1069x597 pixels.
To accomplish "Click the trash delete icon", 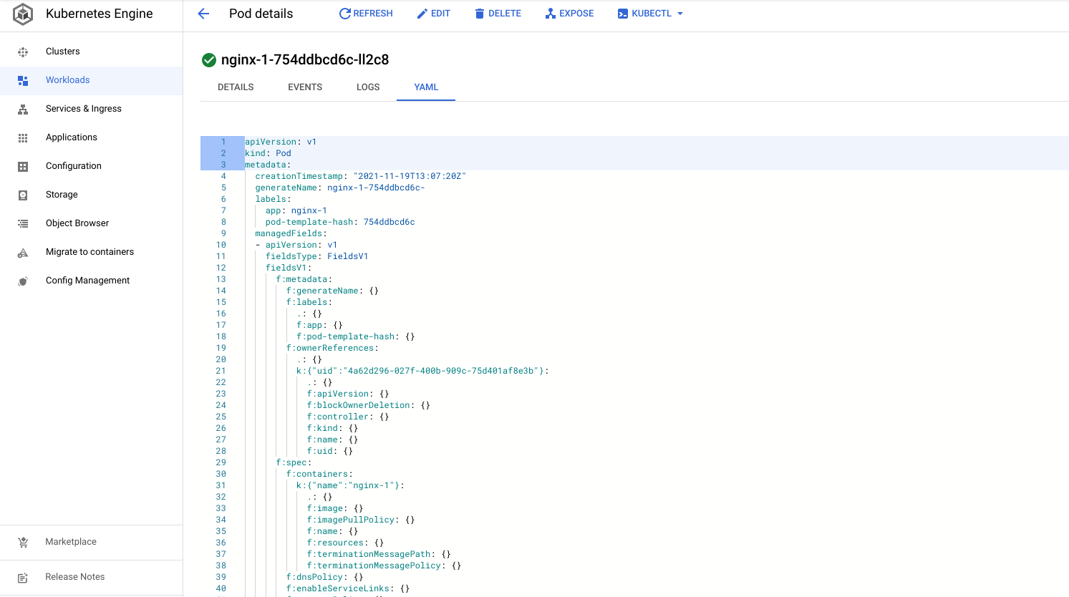I will 480,14.
